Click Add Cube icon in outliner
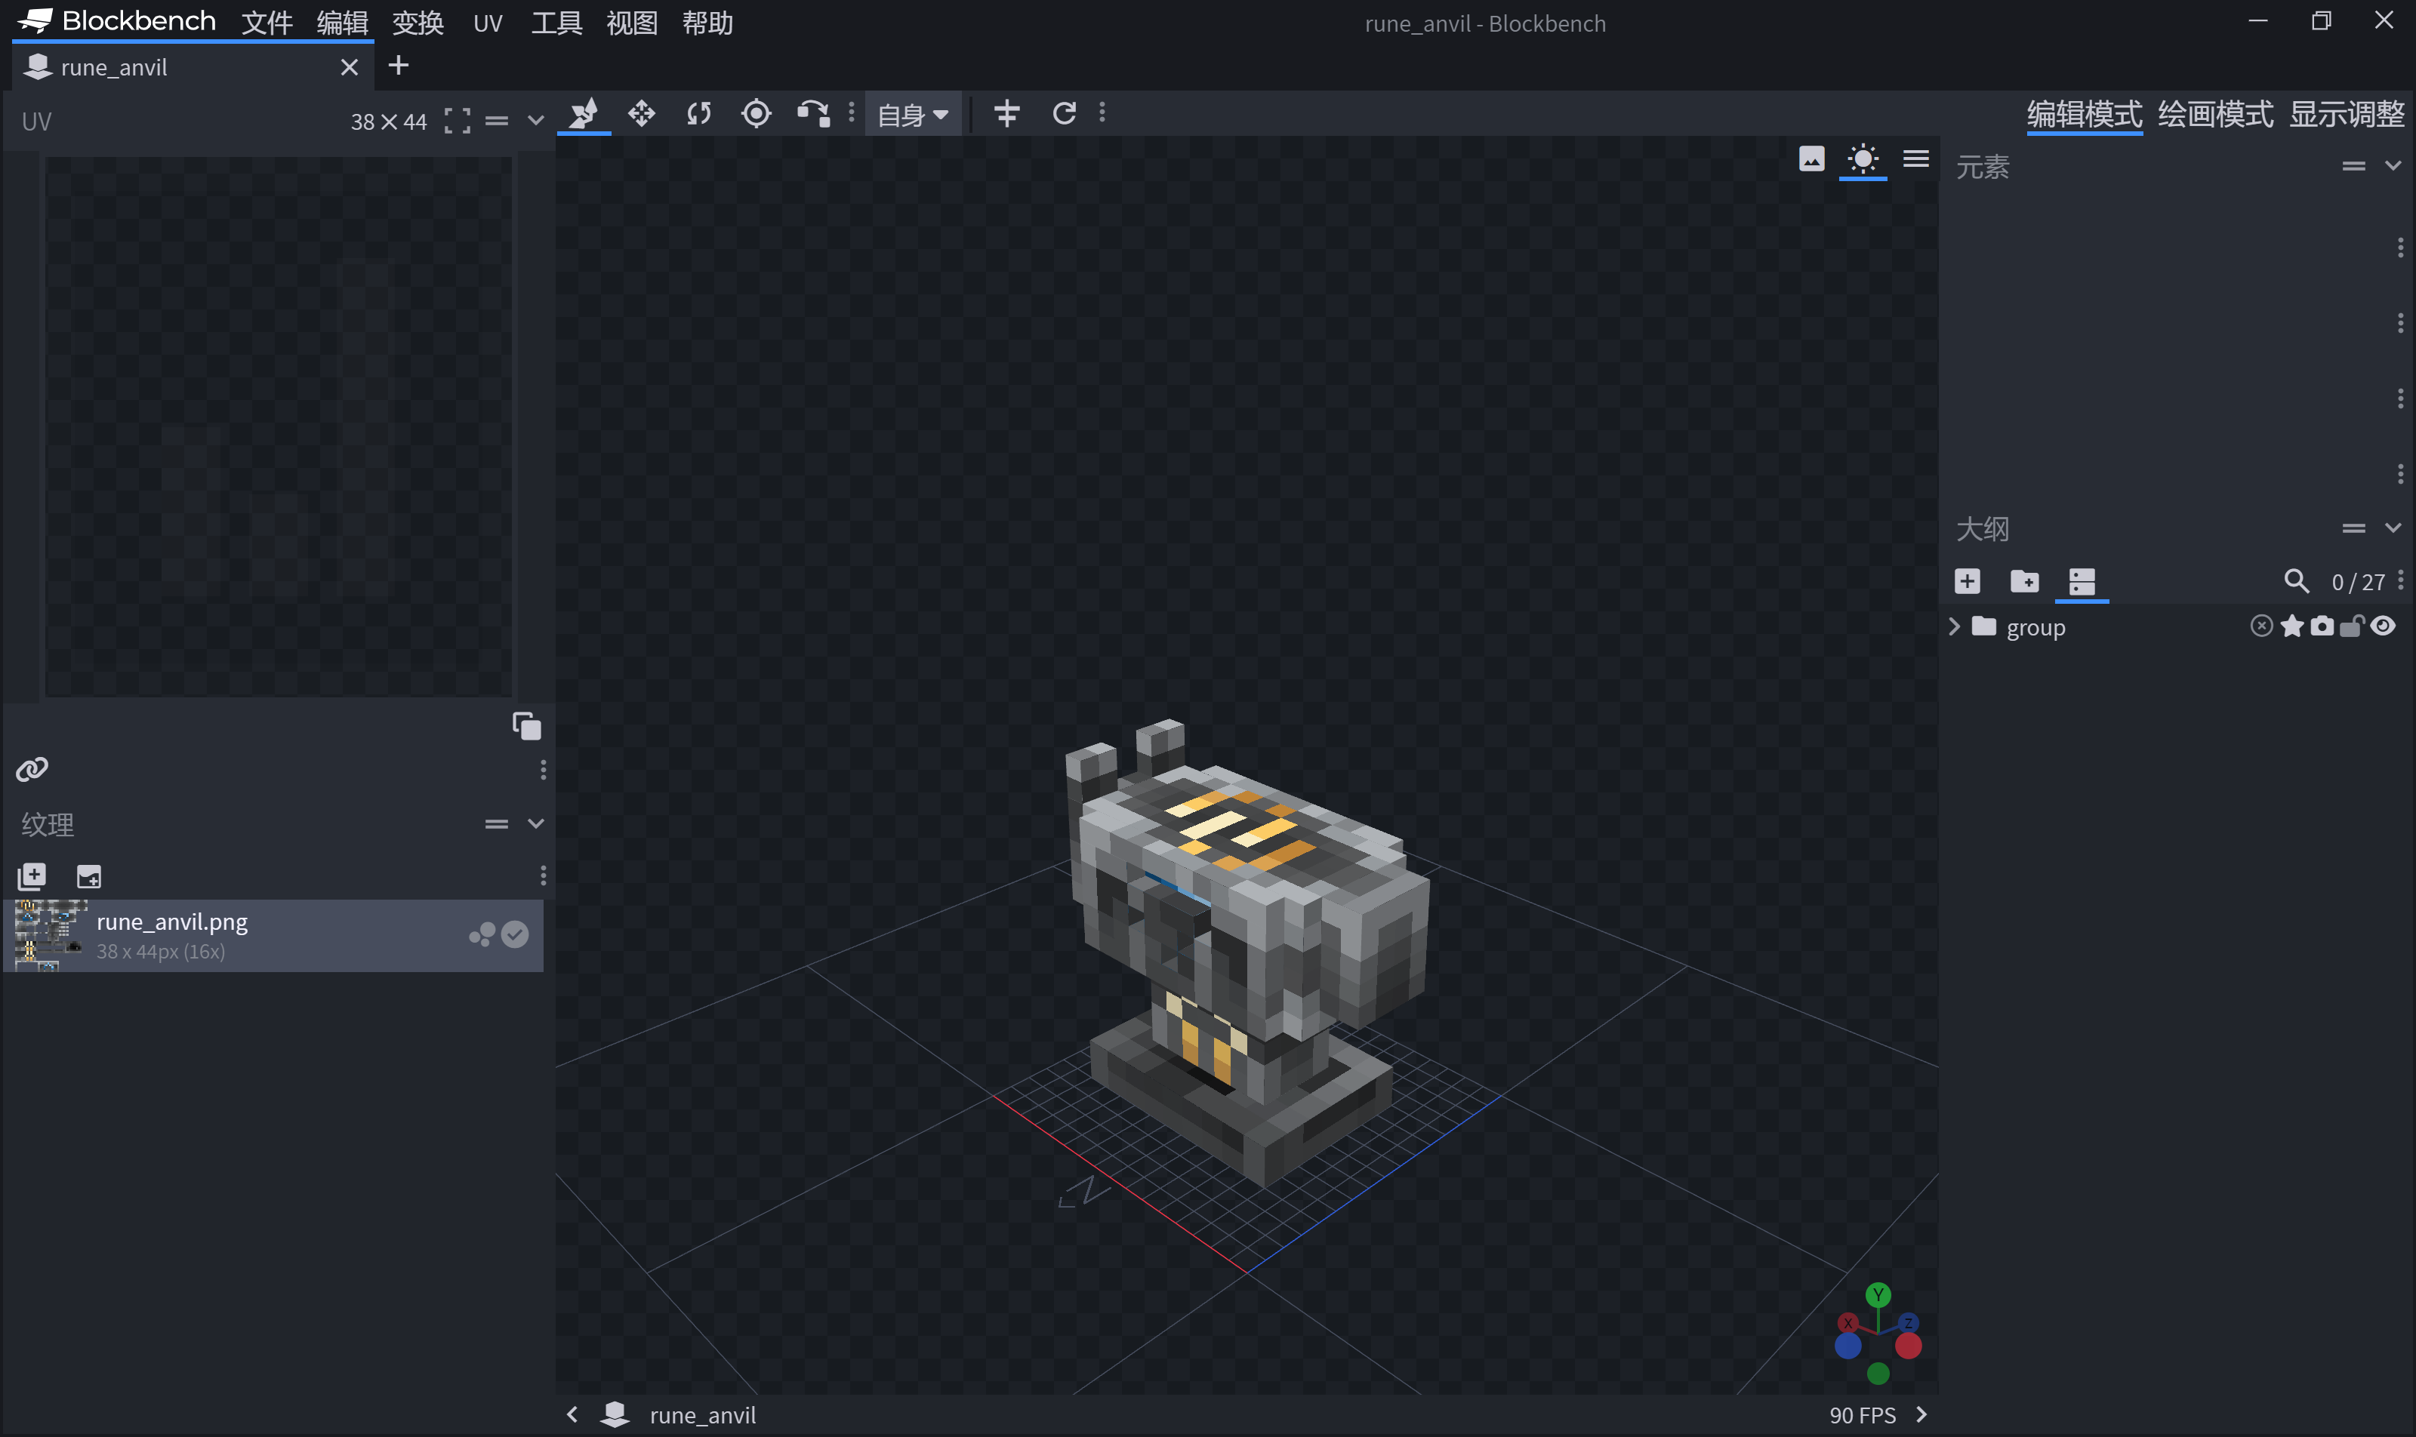This screenshot has height=1437, width=2416. 1968,581
